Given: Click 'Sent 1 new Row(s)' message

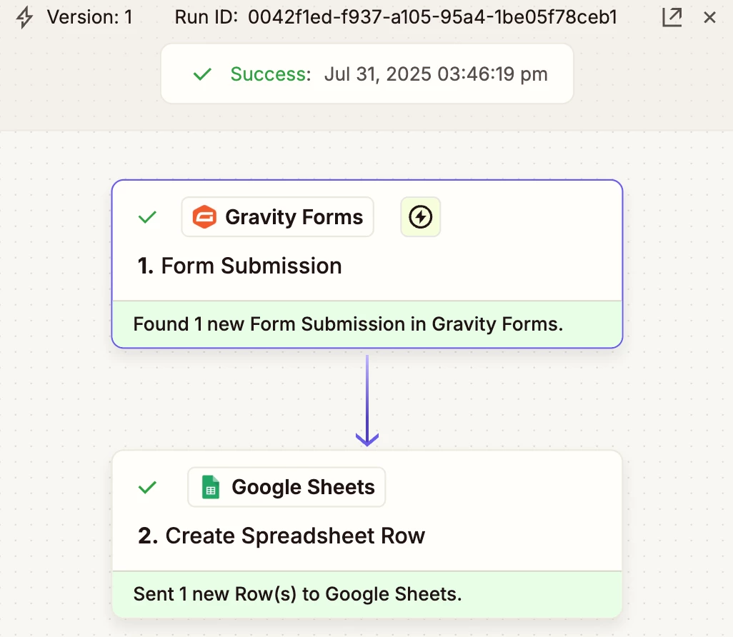Looking at the screenshot, I should pyautogui.click(x=297, y=594).
